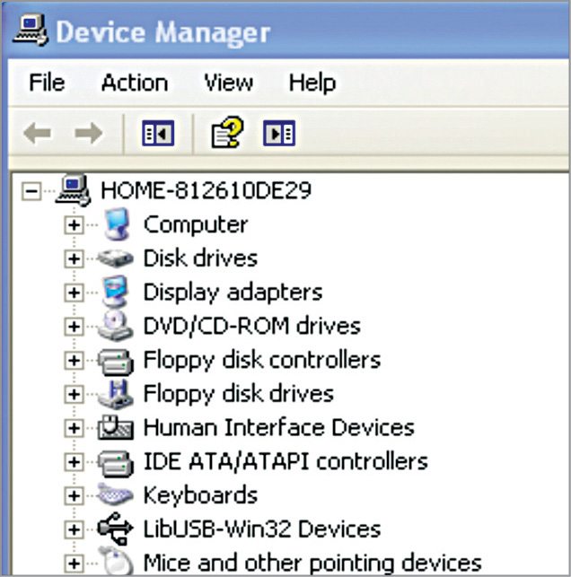
Task: Click the Keyboards category icon
Action: [116, 495]
